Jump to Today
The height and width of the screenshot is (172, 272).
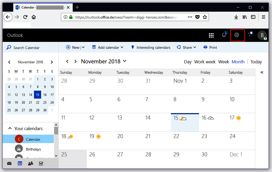click(x=256, y=61)
